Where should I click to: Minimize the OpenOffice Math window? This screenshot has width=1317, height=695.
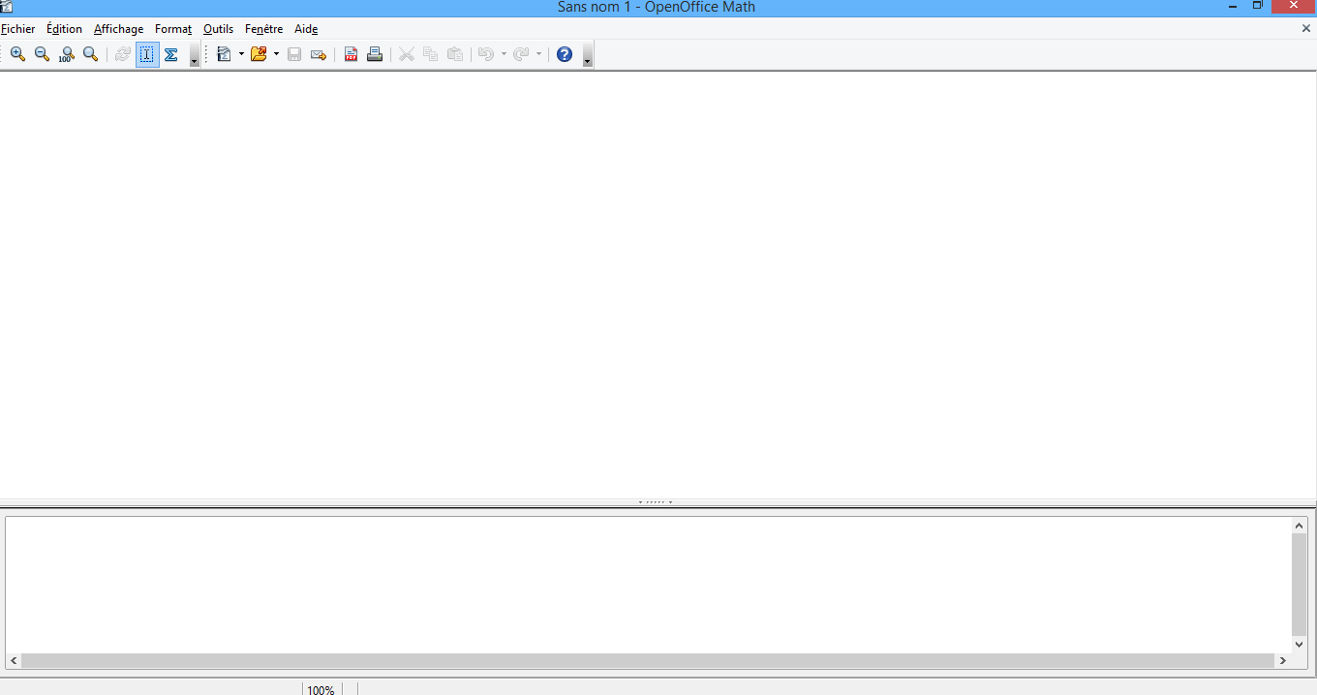[x=1233, y=6]
